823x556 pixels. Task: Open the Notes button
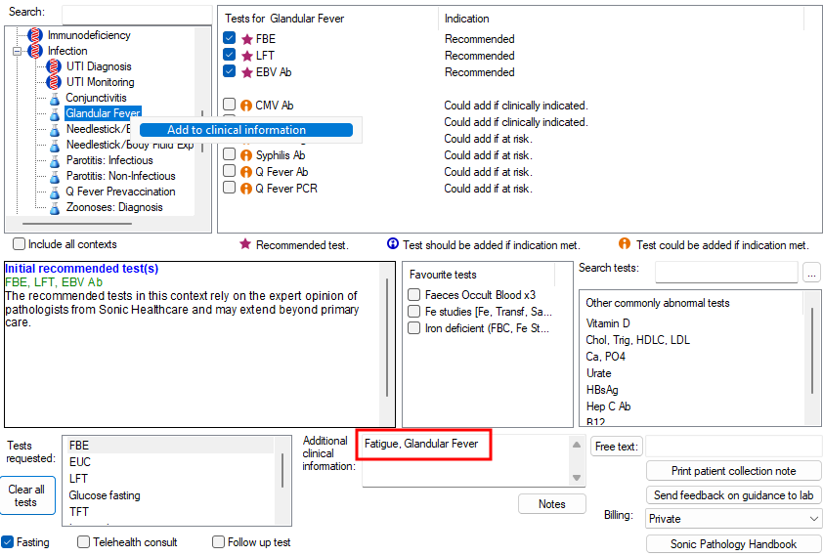coord(552,504)
